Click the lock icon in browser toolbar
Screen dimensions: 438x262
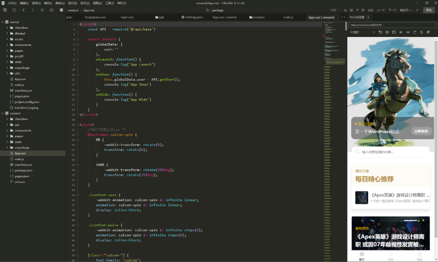pos(421,32)
